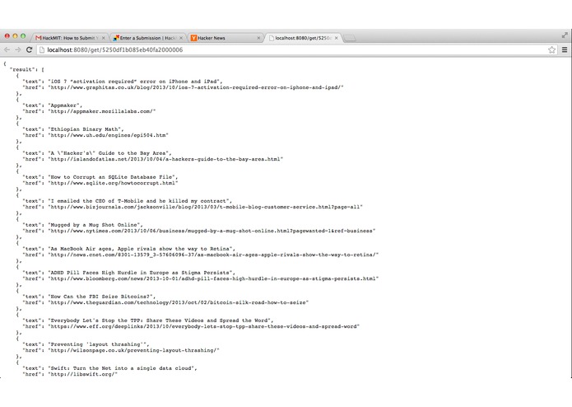Click the wilsonpage.co.uk URL
This screenshot has width=572, height=407.
click(134, 350)
